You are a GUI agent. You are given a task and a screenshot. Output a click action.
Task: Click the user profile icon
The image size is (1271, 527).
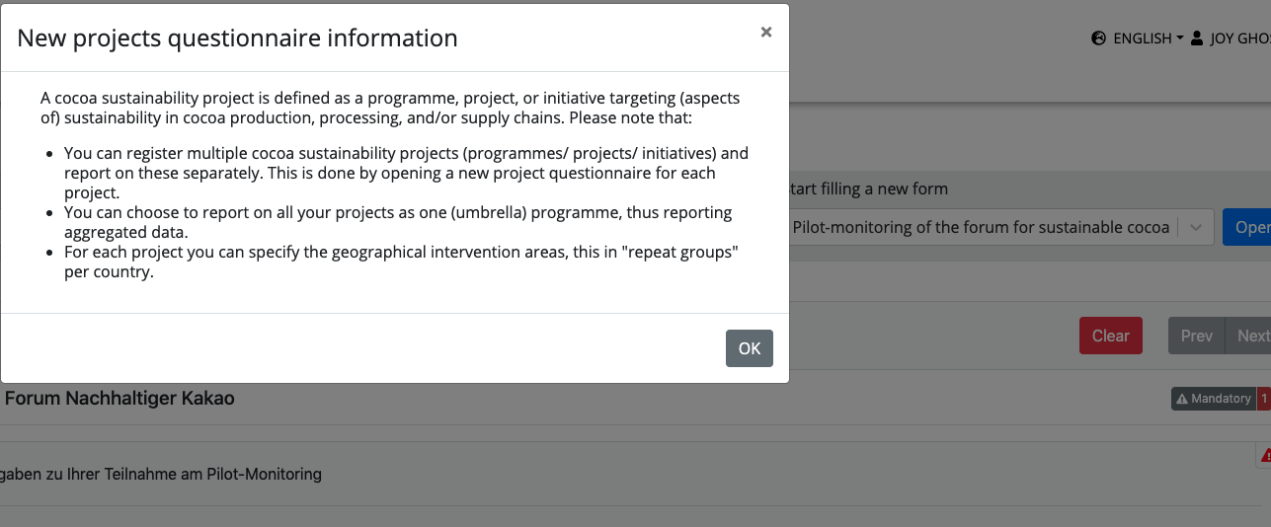(x=1197, y=38)
